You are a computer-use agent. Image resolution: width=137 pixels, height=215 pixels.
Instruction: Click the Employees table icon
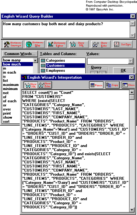tap(43, 71)
